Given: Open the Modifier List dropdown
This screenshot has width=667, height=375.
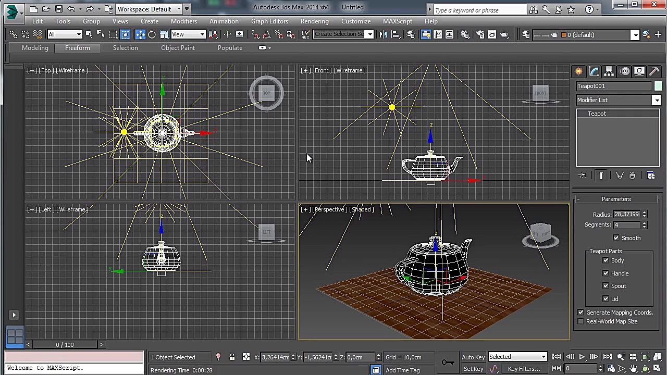Looking at the screenshot, I should [656, 100].
